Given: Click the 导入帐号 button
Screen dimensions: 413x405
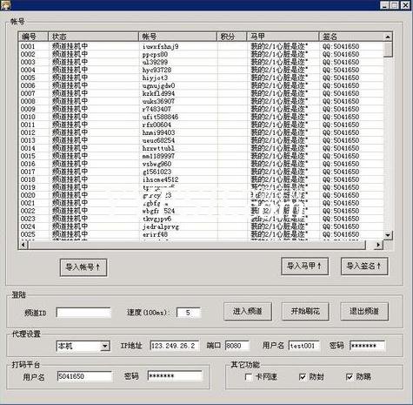Looking at the screenshot, I should tap(83, 267).
